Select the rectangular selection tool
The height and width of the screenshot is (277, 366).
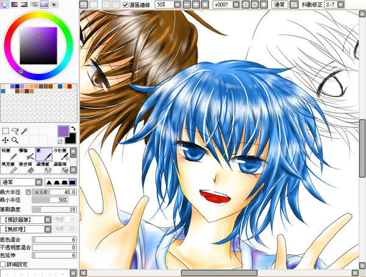coord(5,131)
